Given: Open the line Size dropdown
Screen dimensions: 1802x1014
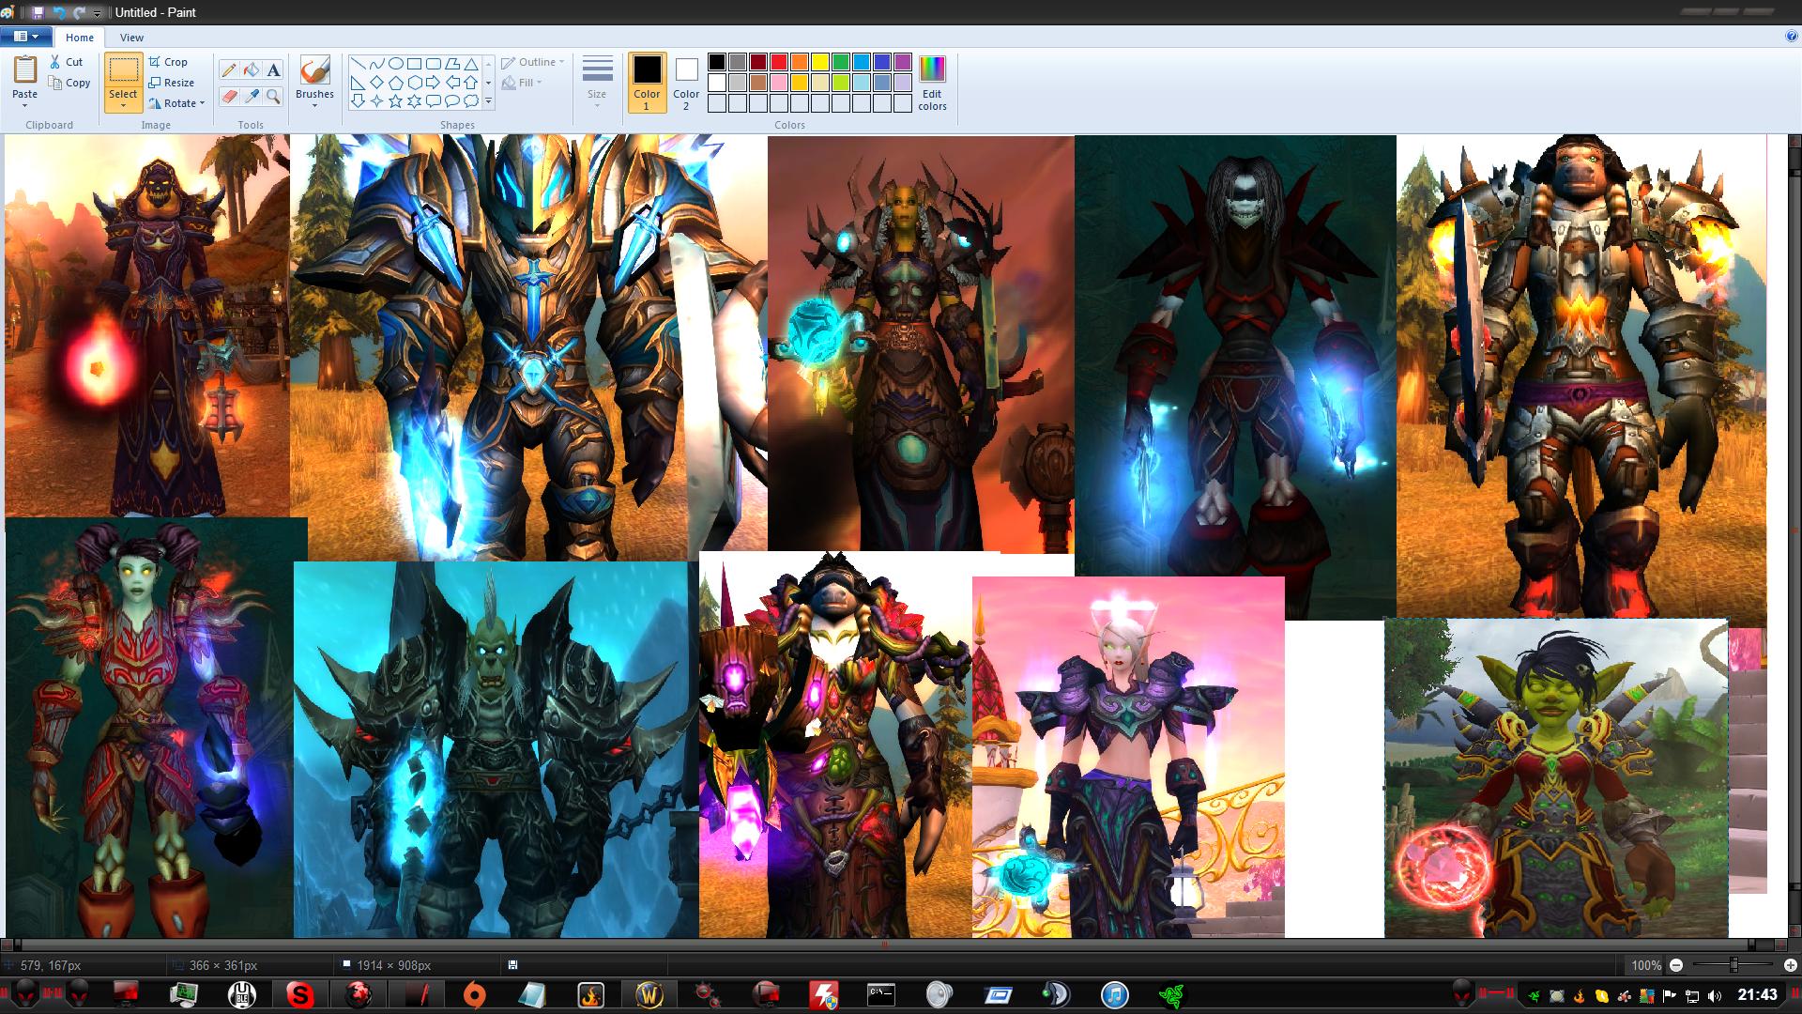Looking at the screenshot, I should (597, 82).
